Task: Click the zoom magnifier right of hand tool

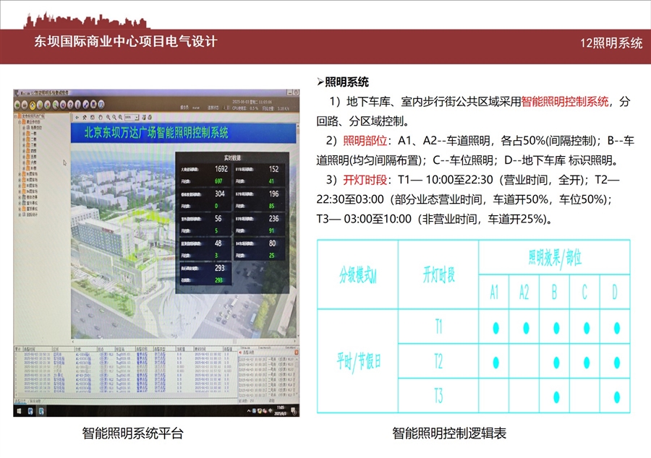Action: (109, 117)
